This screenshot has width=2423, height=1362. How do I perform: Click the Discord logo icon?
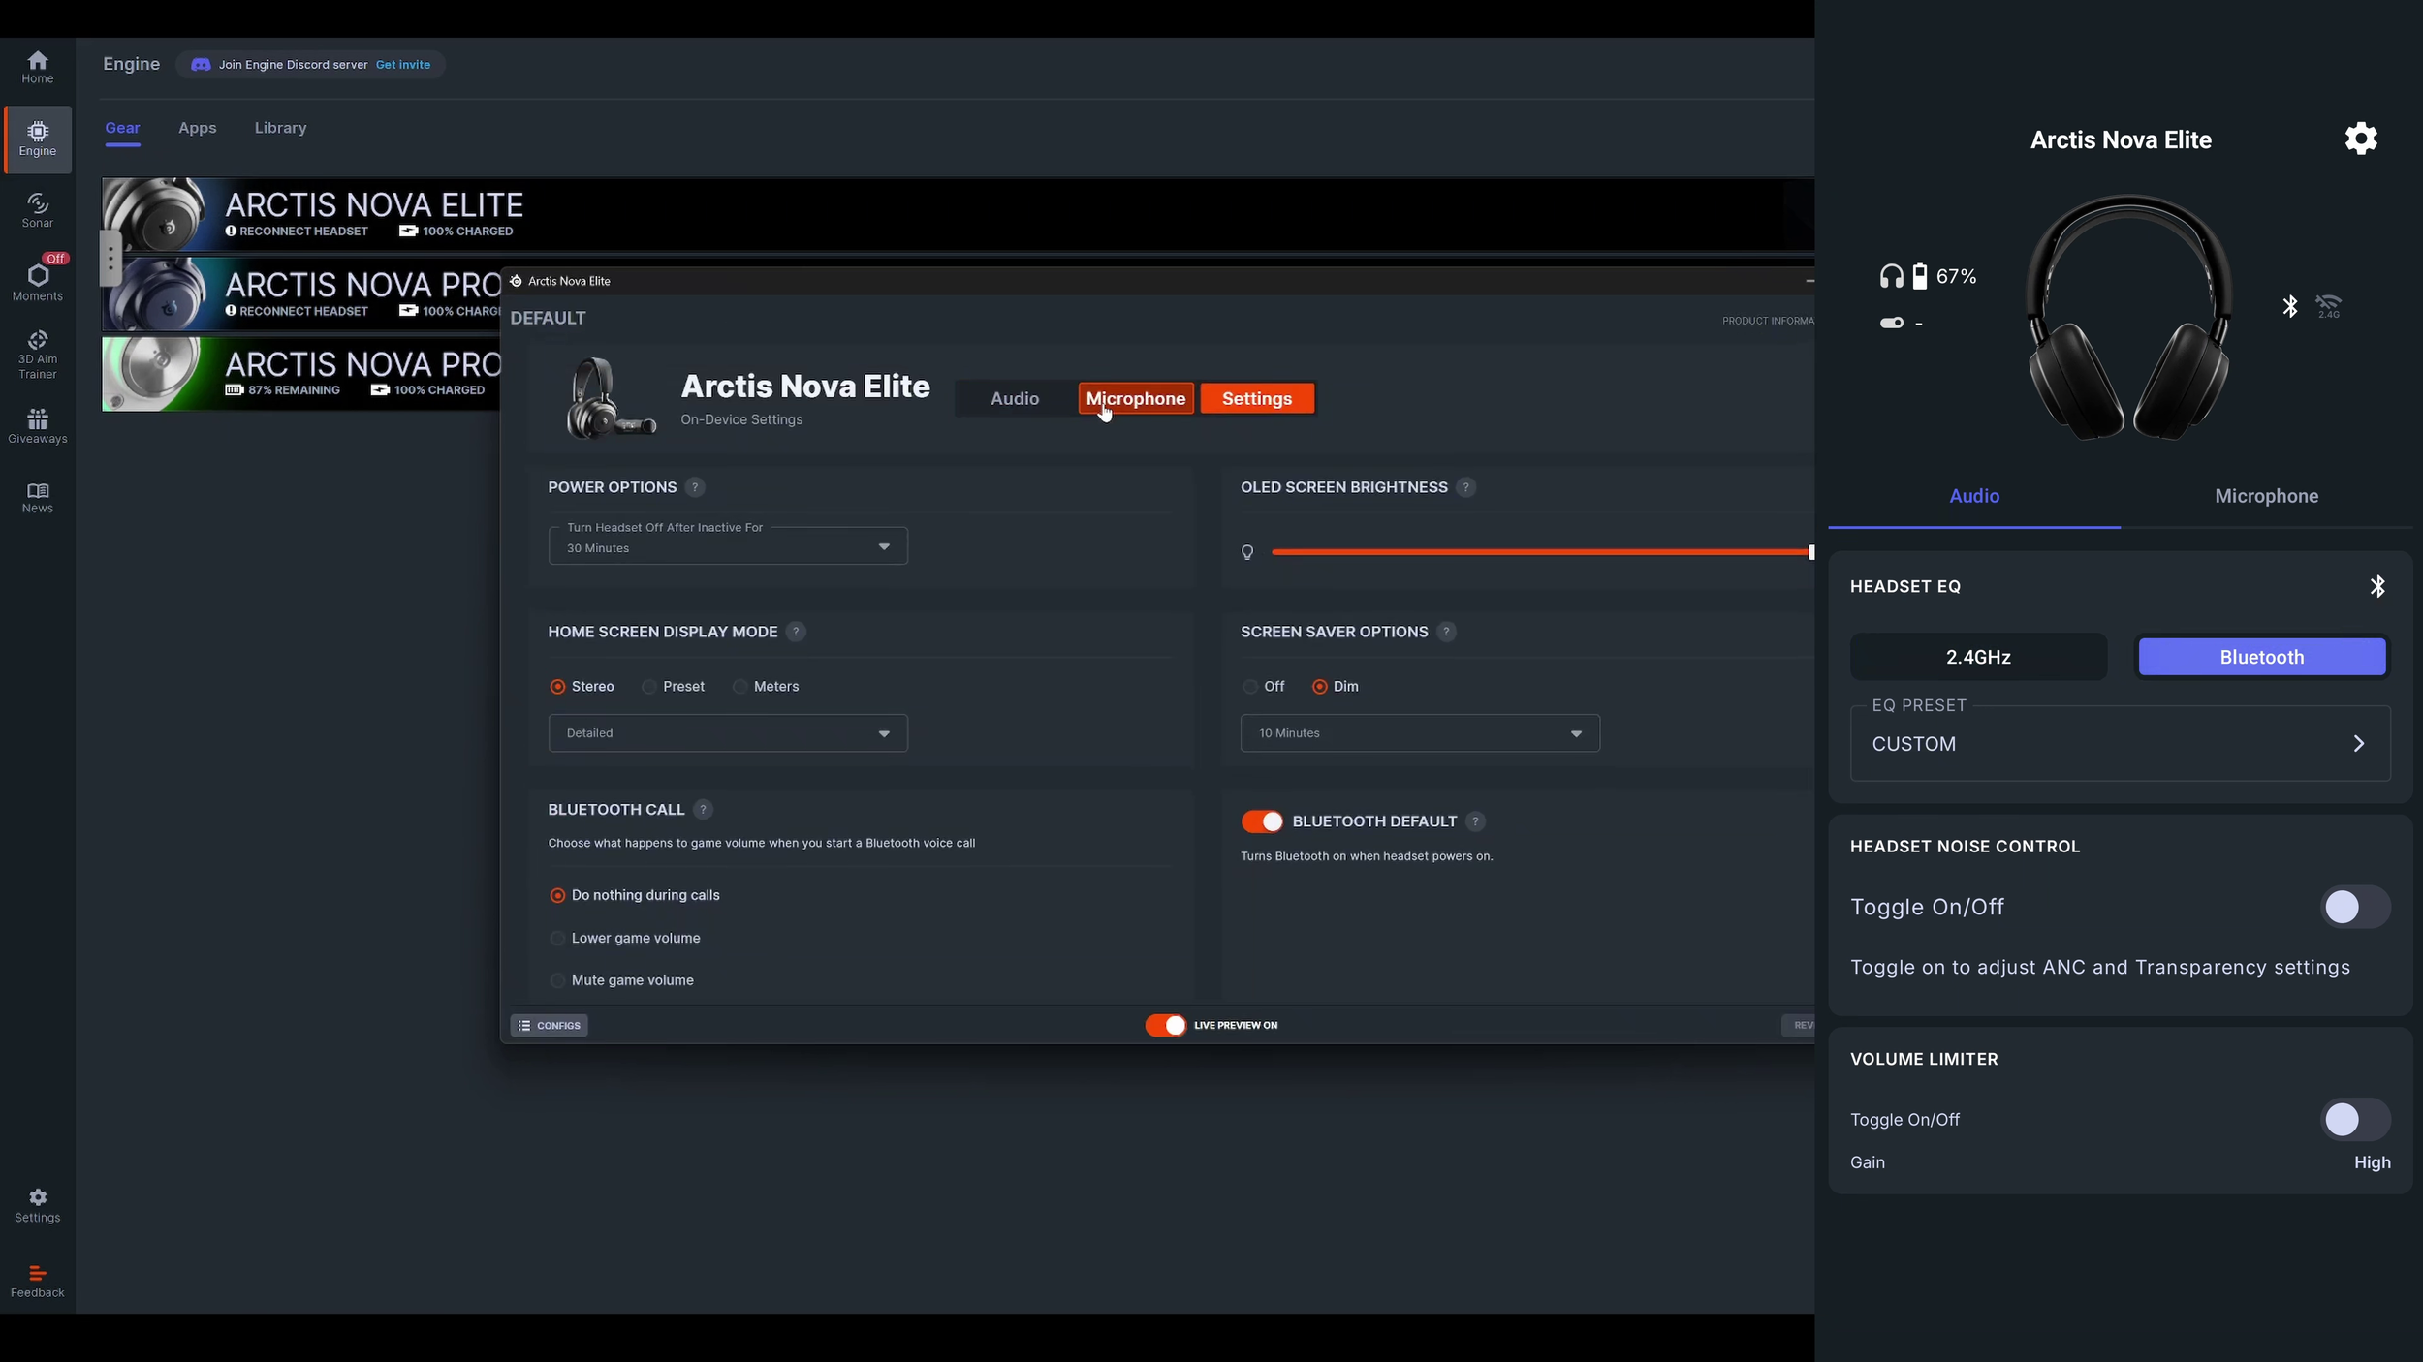tap(201, 65)
